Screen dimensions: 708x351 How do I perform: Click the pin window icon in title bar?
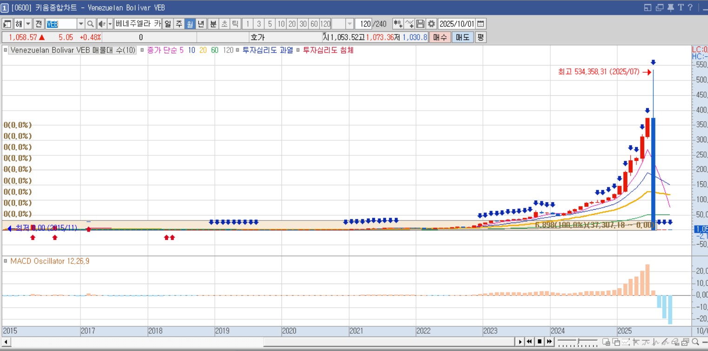coord(670,7)
